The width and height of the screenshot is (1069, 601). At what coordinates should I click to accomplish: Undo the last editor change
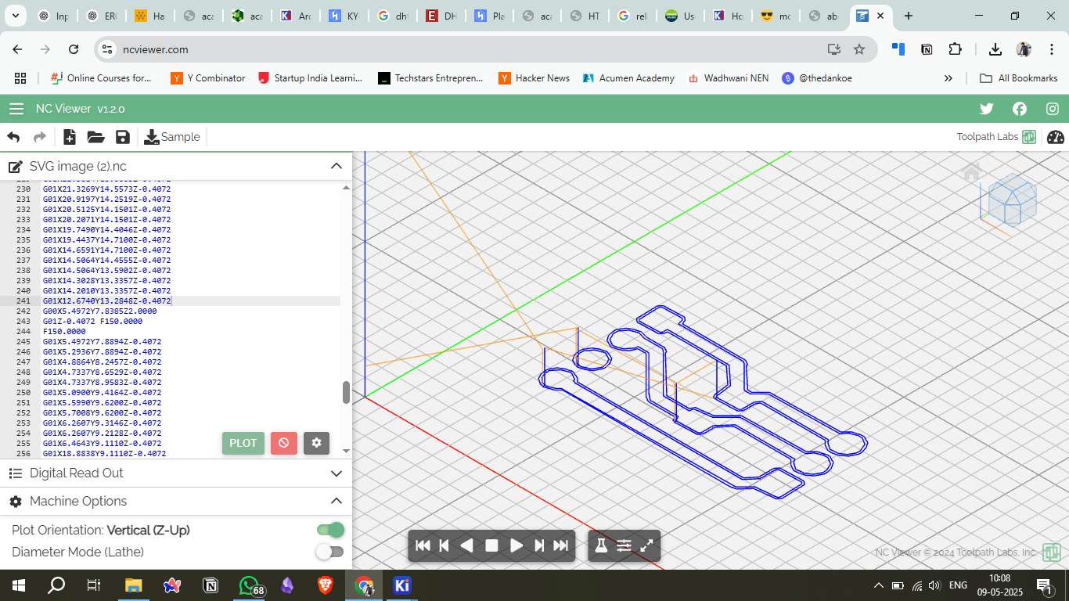click(14, 137)
